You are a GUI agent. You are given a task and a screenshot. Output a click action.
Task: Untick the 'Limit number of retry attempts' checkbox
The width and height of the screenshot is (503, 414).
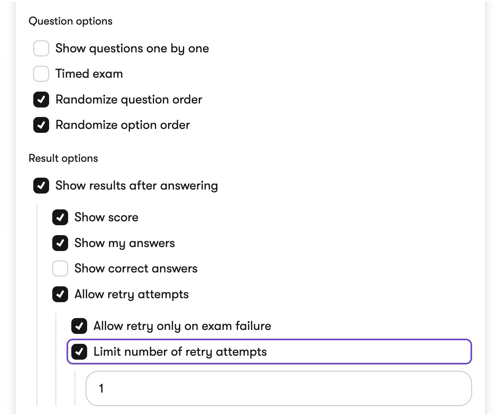pos(79,352)
